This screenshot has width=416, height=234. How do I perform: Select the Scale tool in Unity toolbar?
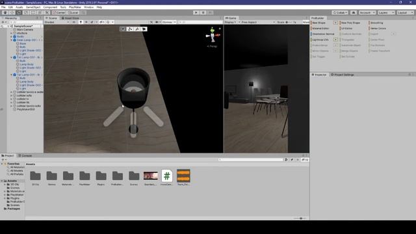(x=26, y=13)
